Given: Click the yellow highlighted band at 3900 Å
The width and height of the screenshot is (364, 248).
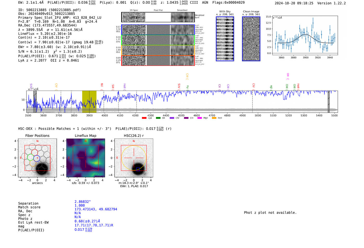Looking at the screenshot, I should click(x=89, y=102).
